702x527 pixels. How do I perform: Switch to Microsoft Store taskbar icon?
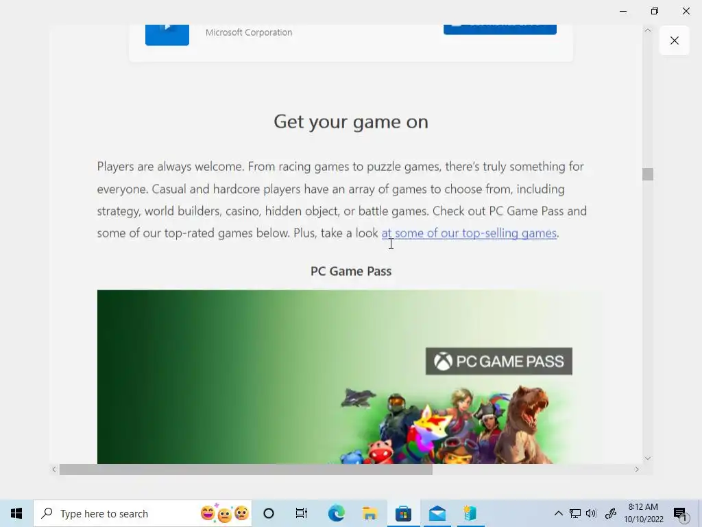pos(403,513)
